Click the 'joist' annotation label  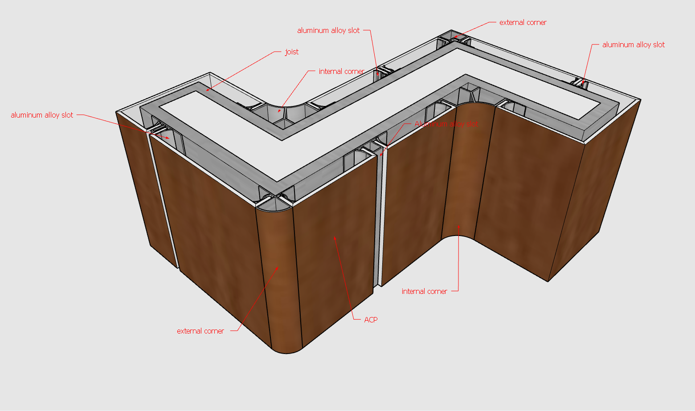tap(292, 52)
